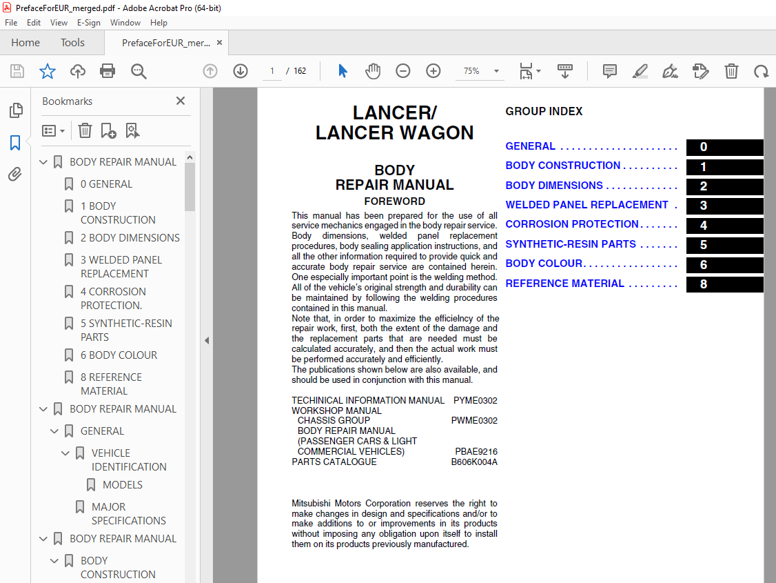The height and width of the screenshot is (583, 776).
Task: Open the E-Sign menu
Action: click(89, 23)
